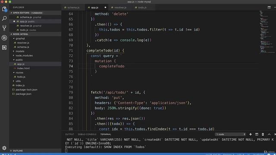This screenshot has height=155, width=276.
Task: Click 'completeTodo(id) {' on line 71
Action: pyautogui.click(x=105, y=51)
